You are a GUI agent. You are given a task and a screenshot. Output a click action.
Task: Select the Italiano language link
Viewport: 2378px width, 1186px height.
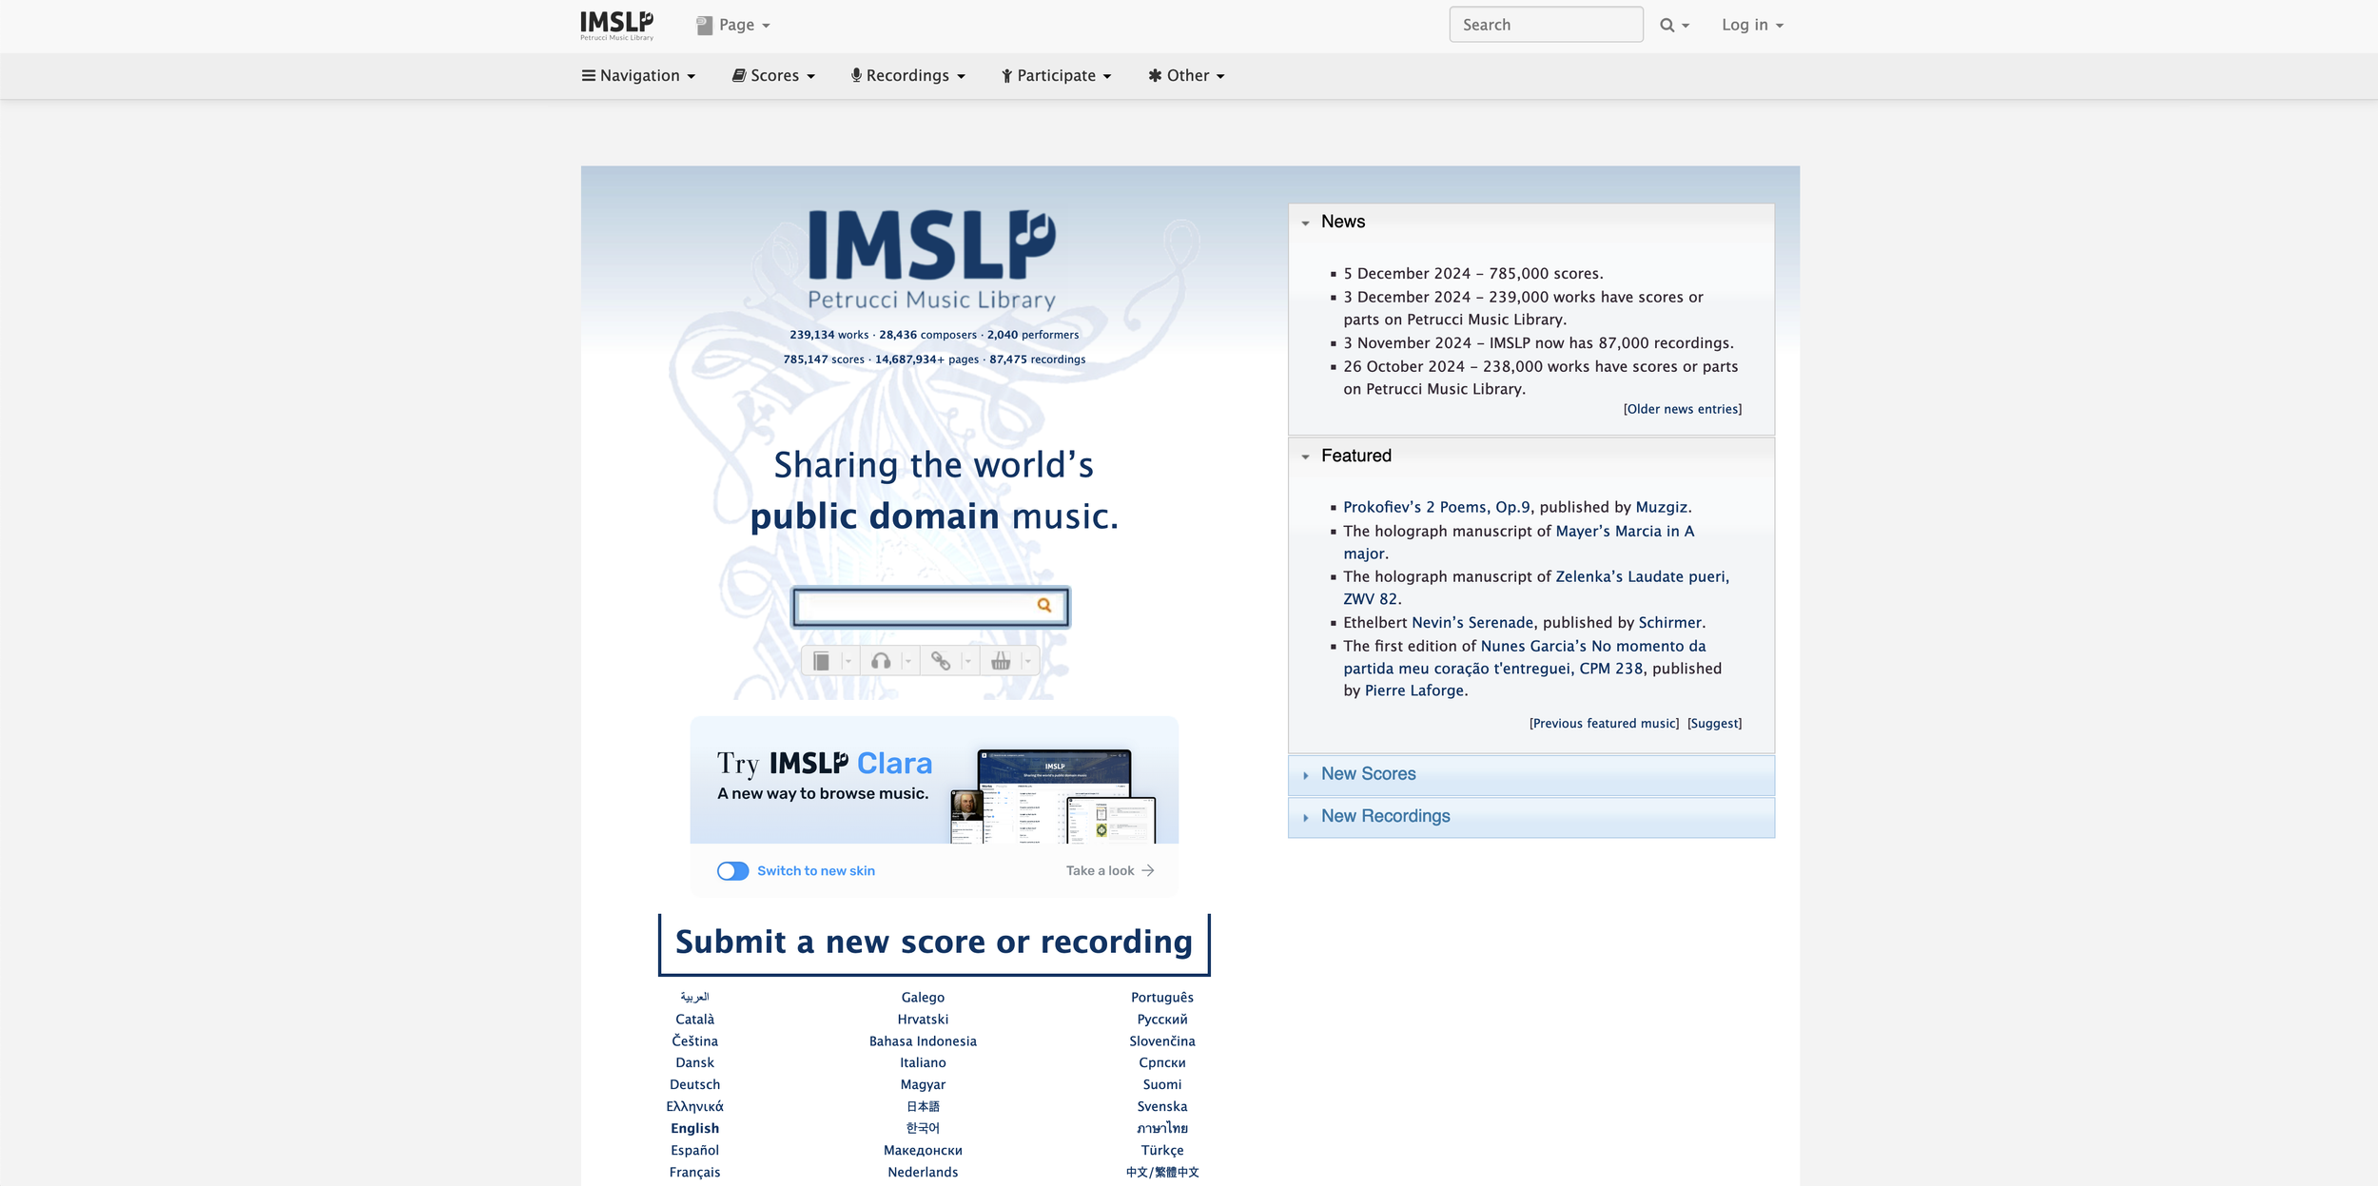click(923, 1062)
